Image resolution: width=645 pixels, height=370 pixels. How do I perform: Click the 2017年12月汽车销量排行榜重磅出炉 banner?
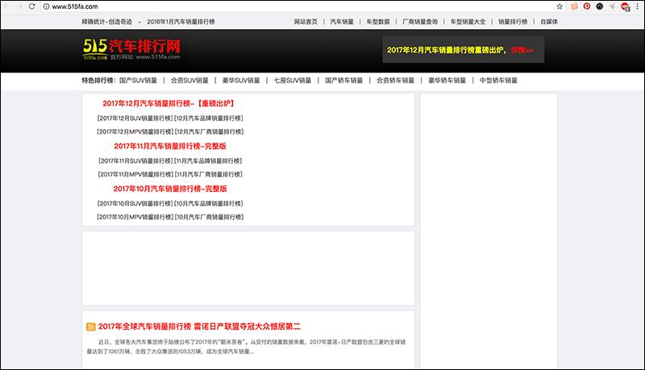tap(463, 50)
